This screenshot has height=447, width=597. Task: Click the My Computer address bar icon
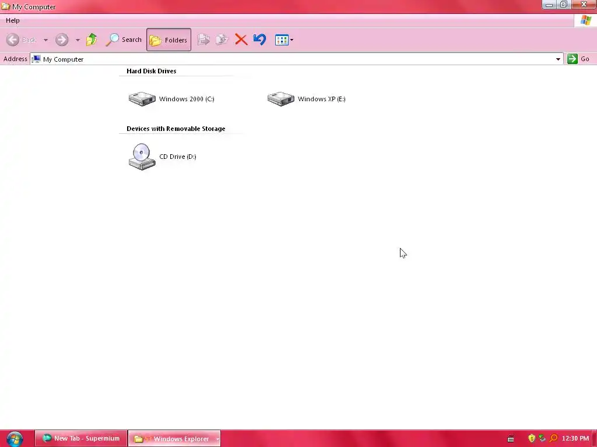(36, 59)
